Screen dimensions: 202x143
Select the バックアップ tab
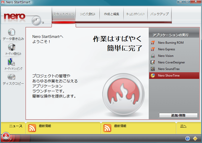point(160,14)
